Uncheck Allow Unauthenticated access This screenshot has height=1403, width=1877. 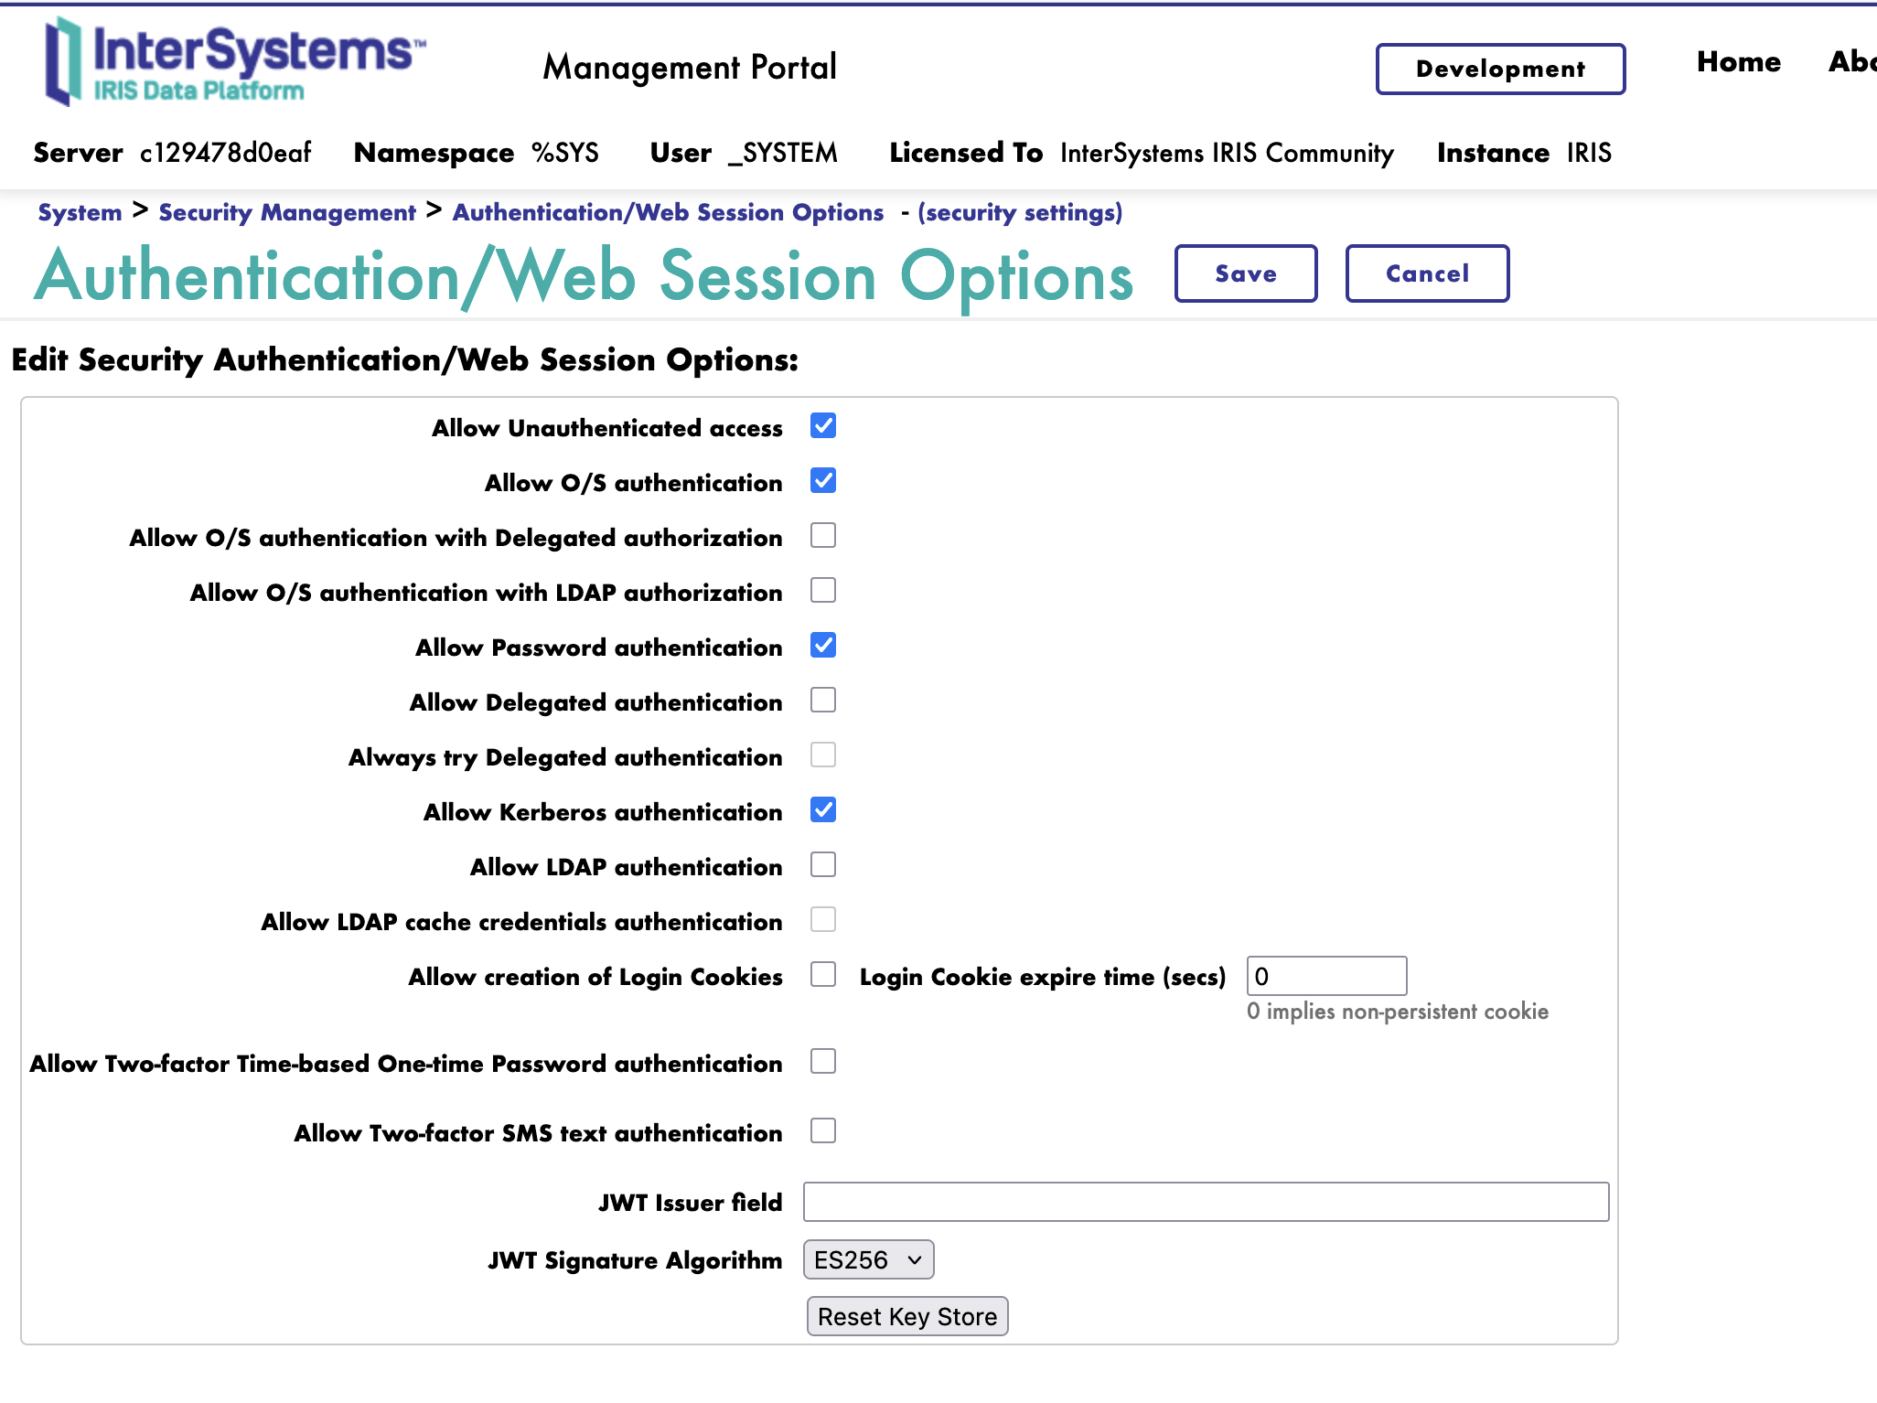(823, 426)
